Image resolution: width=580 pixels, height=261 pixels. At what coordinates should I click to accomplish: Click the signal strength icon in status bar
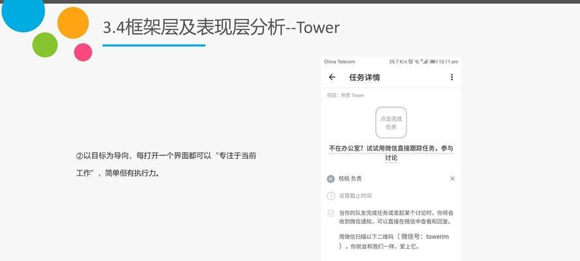click(425, 62)
